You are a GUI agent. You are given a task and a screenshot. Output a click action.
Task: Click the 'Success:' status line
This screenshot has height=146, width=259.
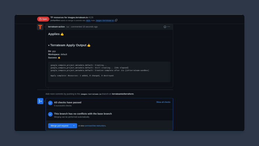click(x=54, y=58)
